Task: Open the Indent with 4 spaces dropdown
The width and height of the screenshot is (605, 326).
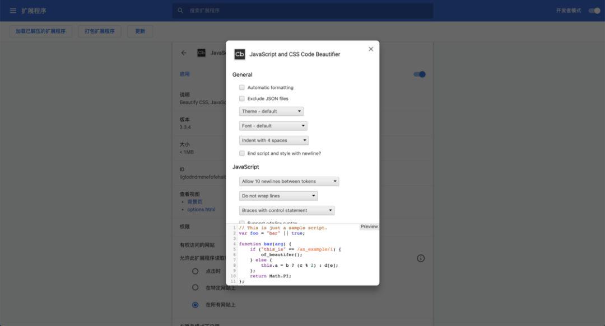Action: pyautogui.click(x=274, y=141)
